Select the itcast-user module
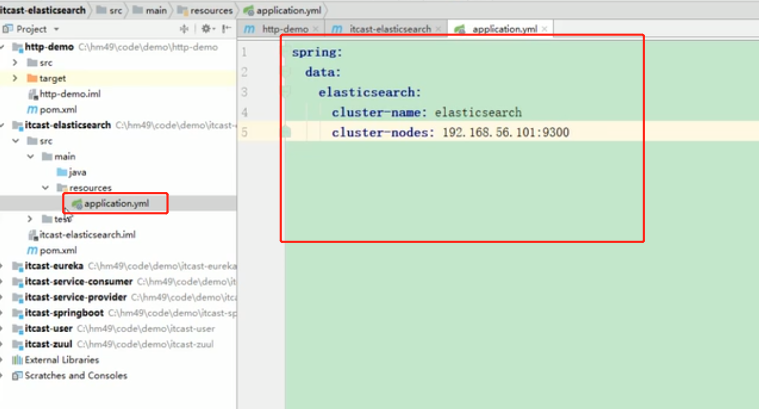 pos(49,328)
